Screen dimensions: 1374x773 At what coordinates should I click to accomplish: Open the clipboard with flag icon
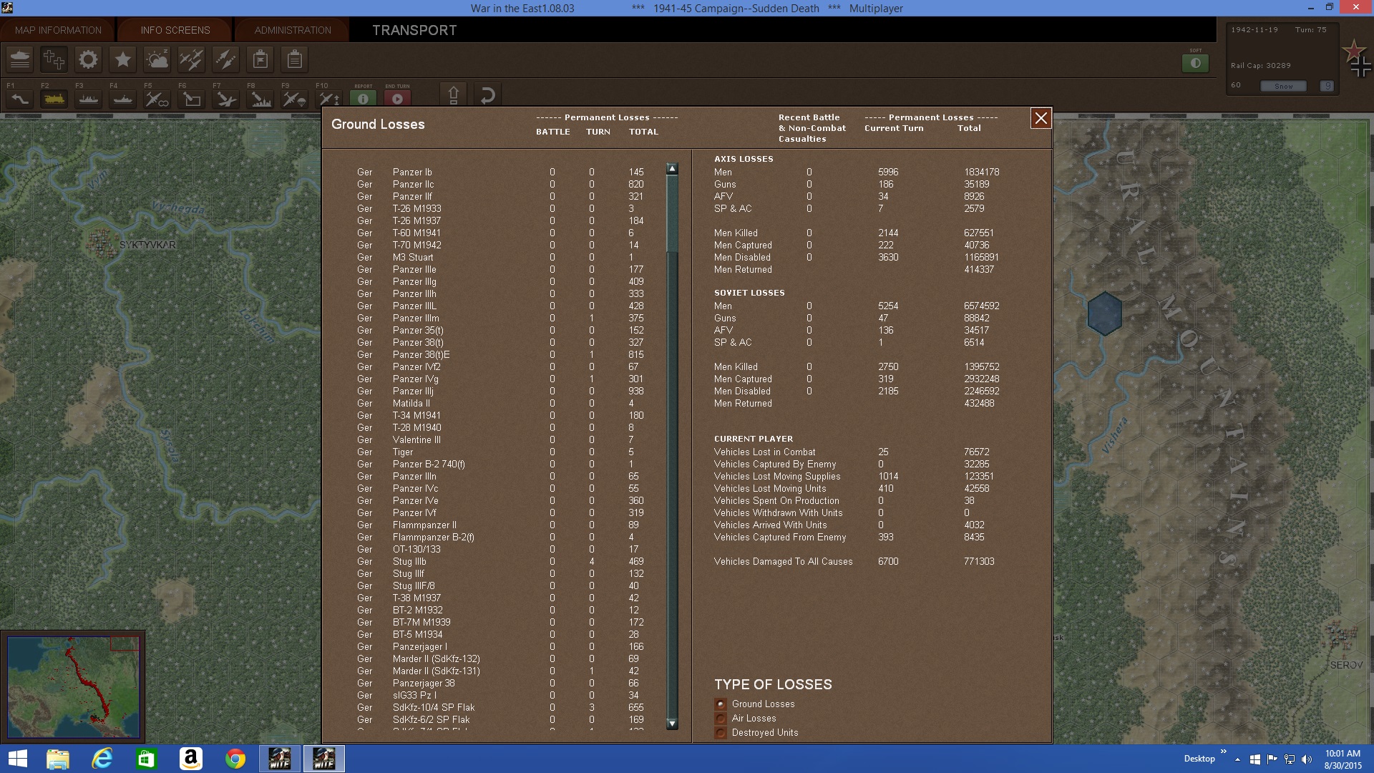260,59
